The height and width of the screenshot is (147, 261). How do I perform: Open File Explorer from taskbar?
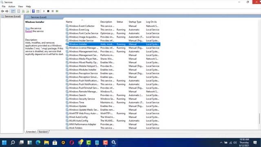pyautogui.click(x=46, y=143)
